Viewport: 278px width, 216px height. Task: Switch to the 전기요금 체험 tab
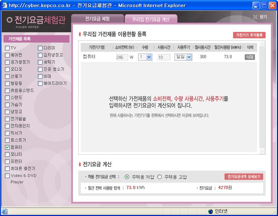point(97,19)
